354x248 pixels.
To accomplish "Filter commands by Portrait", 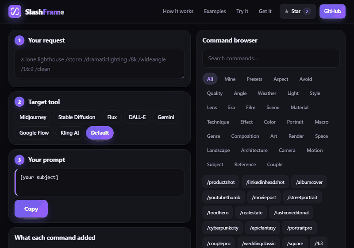I will click(x=295, y=122).
